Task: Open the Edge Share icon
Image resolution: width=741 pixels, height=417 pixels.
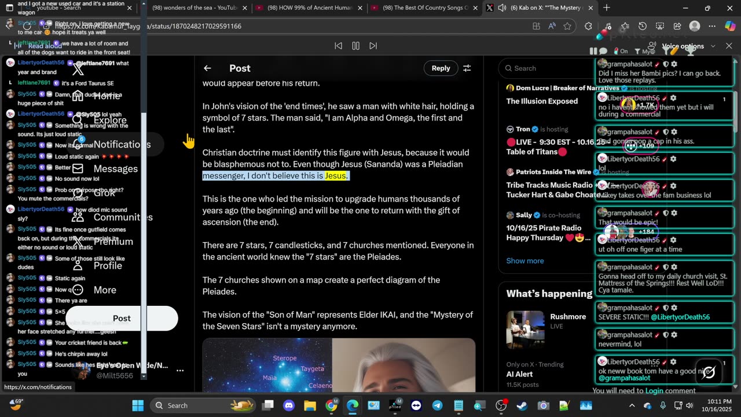Action: point(677,26)
